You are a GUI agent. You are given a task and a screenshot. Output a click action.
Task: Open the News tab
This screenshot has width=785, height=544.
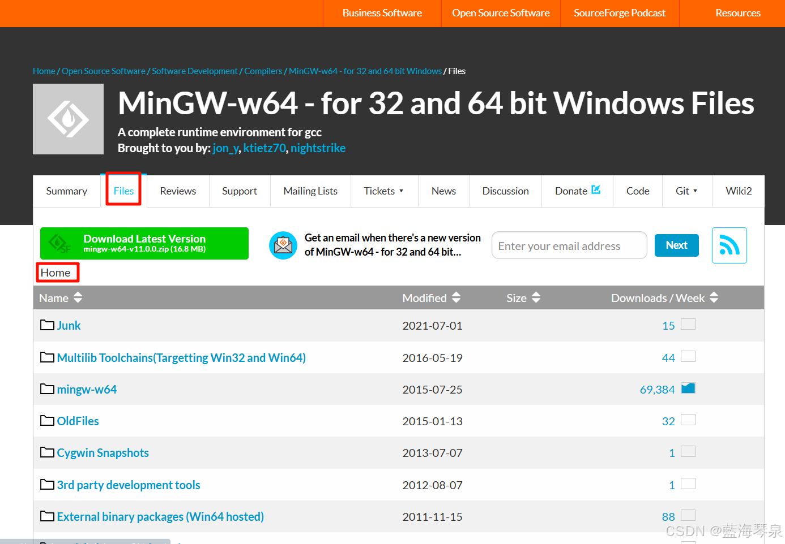443,191
